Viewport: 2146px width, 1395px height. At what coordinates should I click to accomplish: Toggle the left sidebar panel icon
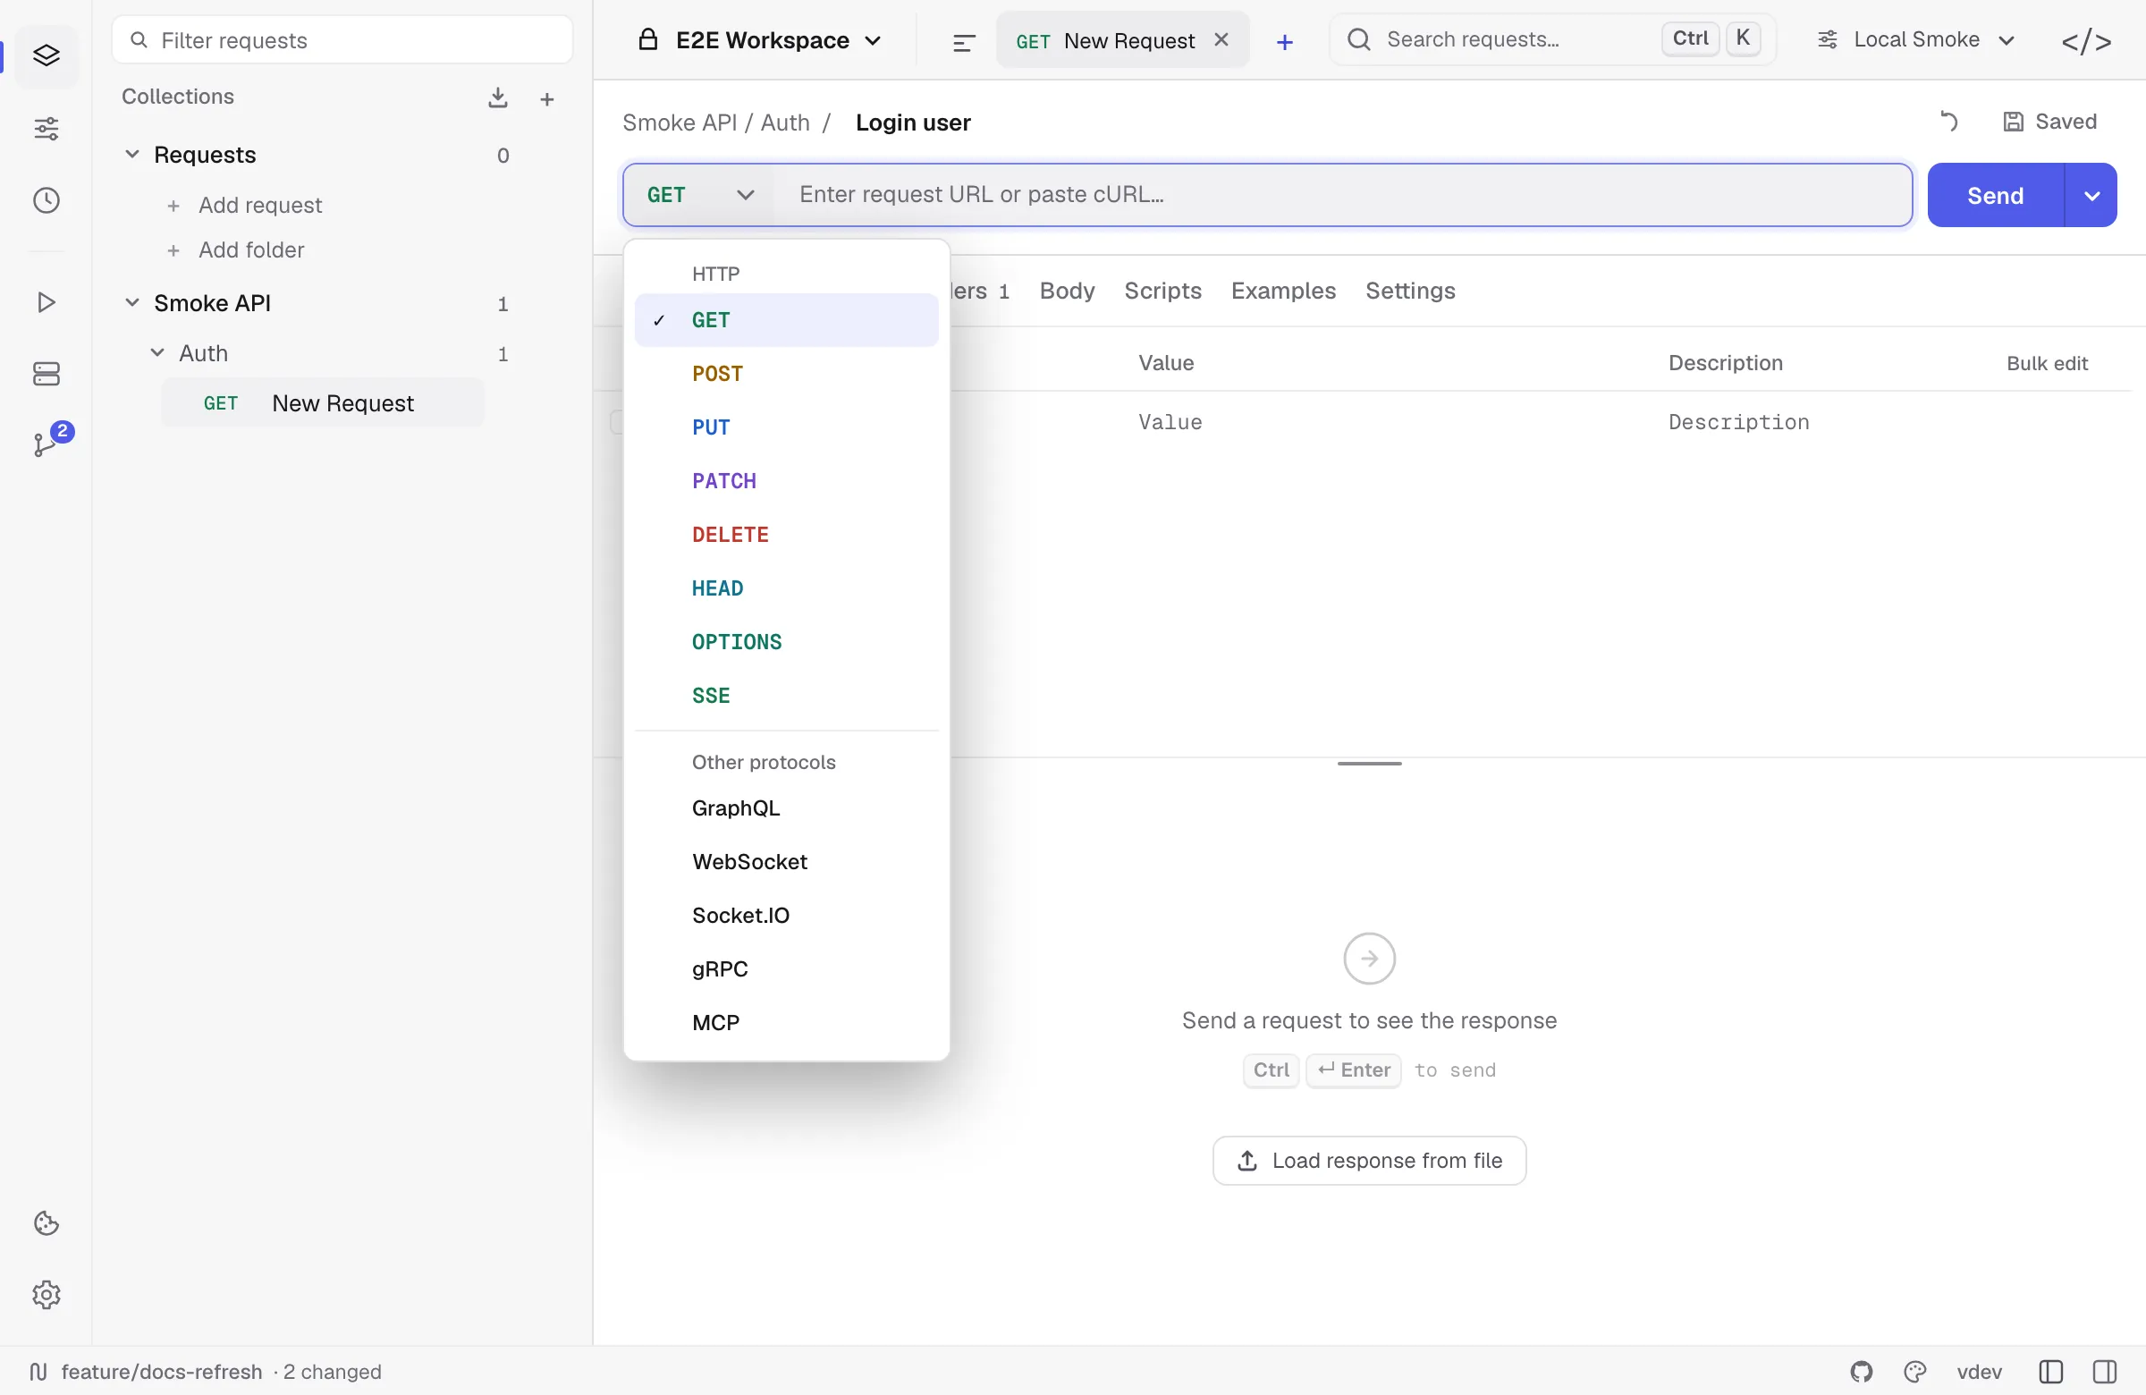[x=2050, y=1372]
